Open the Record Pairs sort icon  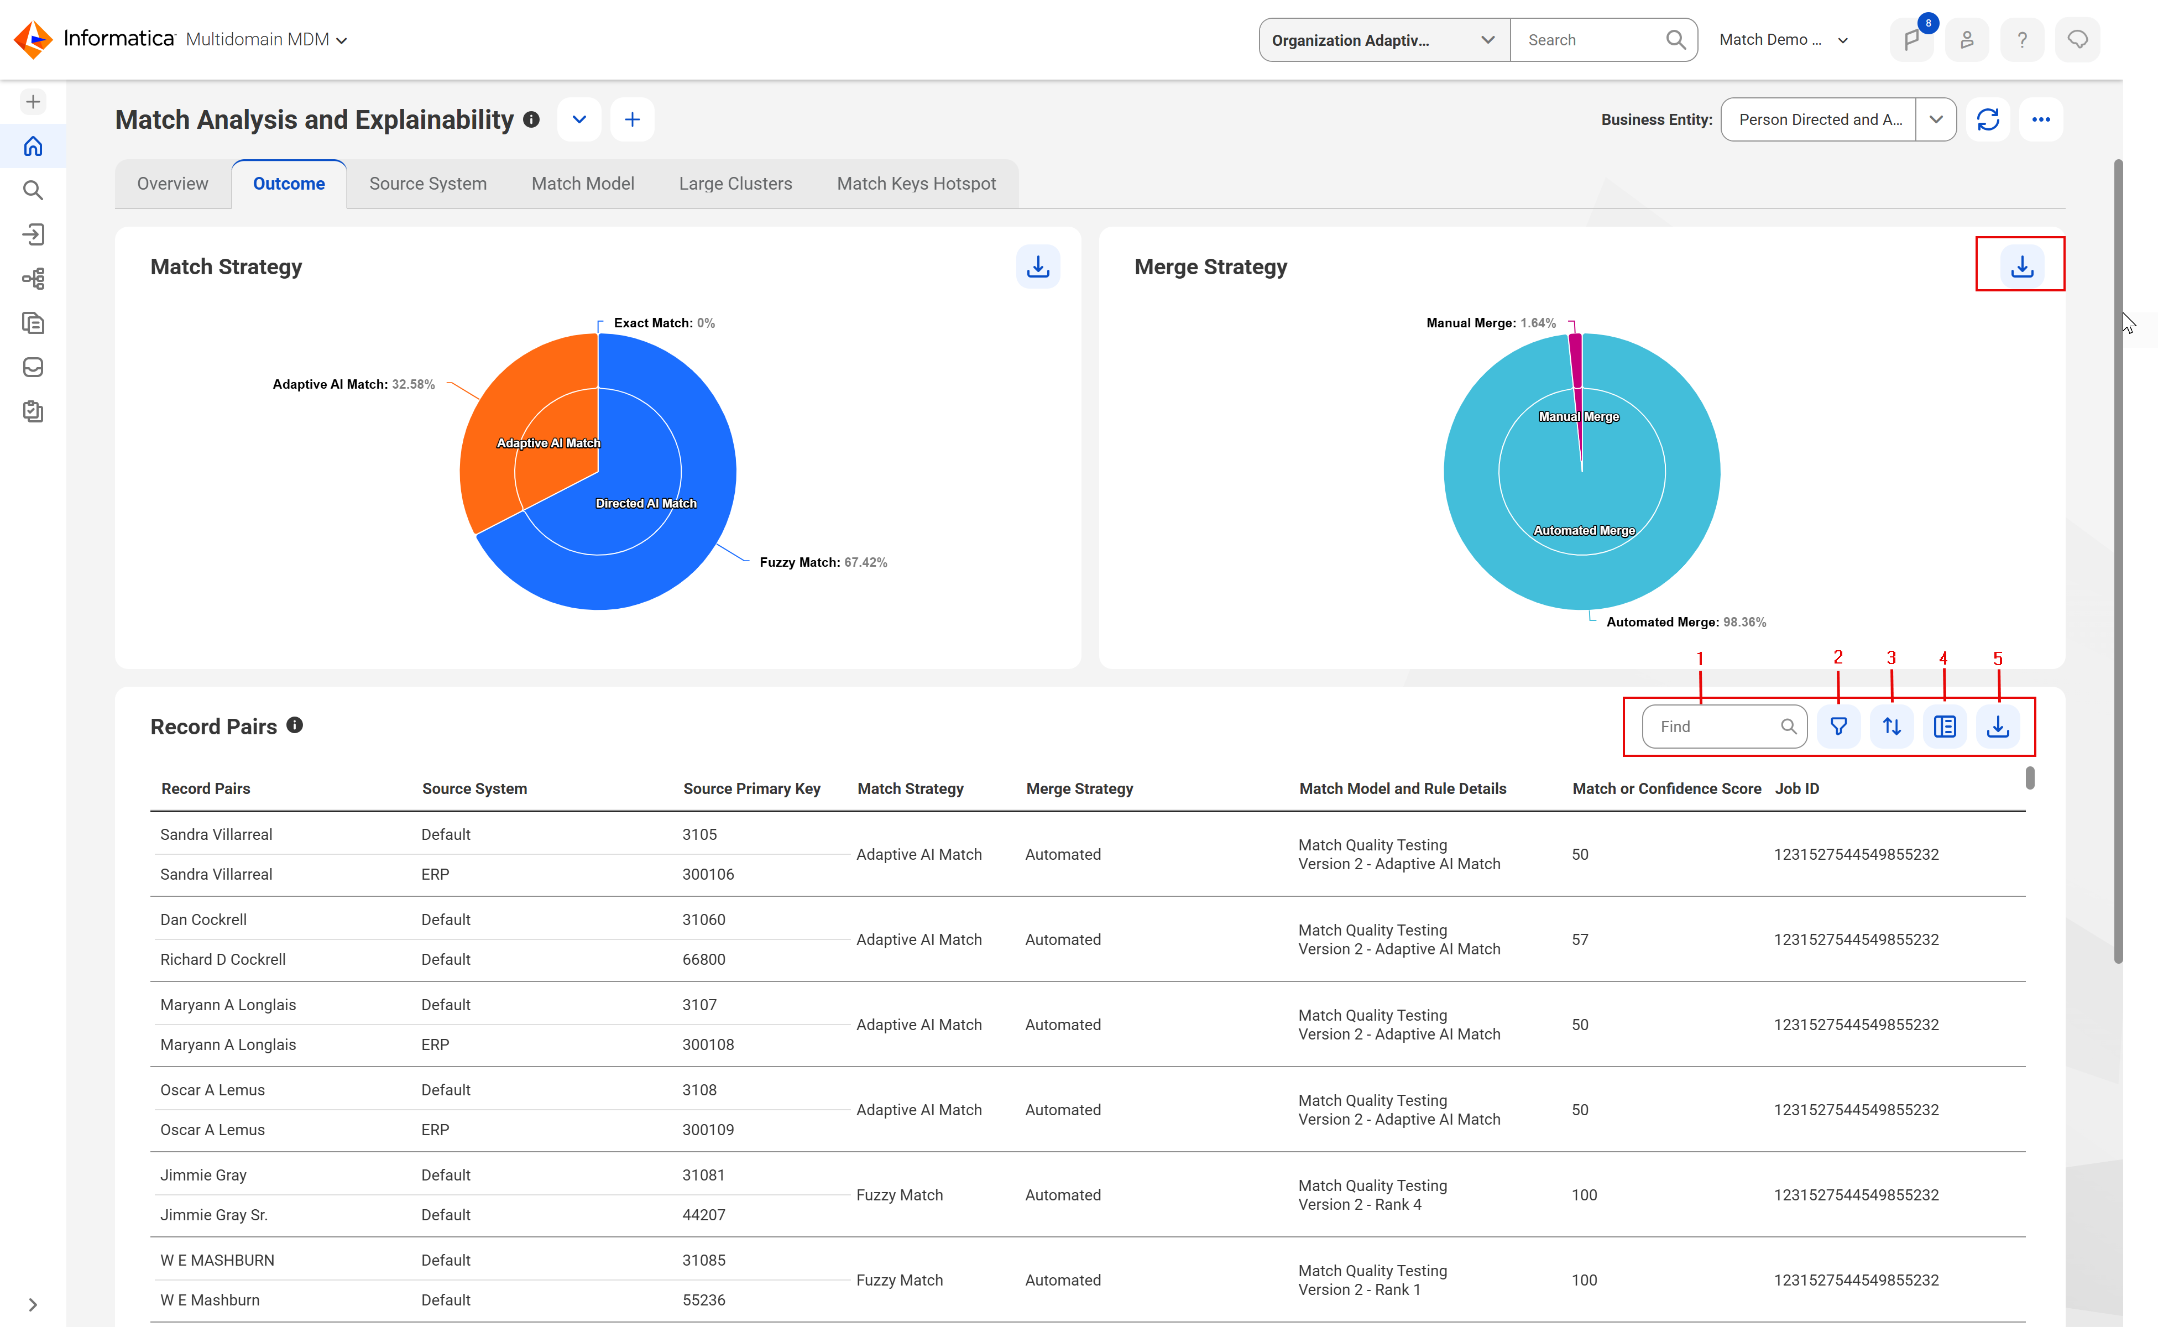1892,727
